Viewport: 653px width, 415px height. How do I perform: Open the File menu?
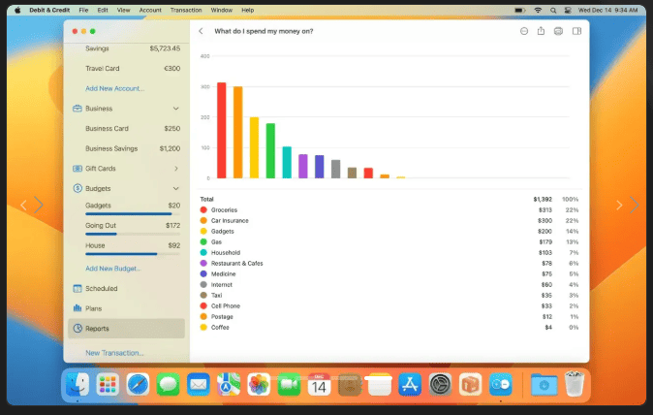click(83, 10)
